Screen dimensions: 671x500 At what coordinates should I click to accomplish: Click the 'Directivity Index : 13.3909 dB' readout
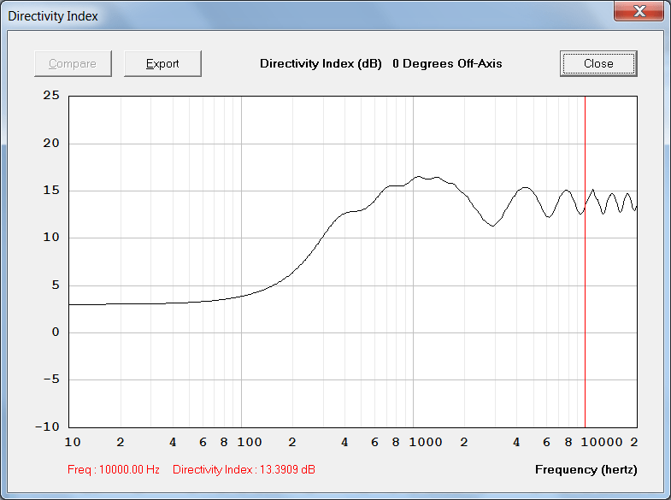pos(244,469)
